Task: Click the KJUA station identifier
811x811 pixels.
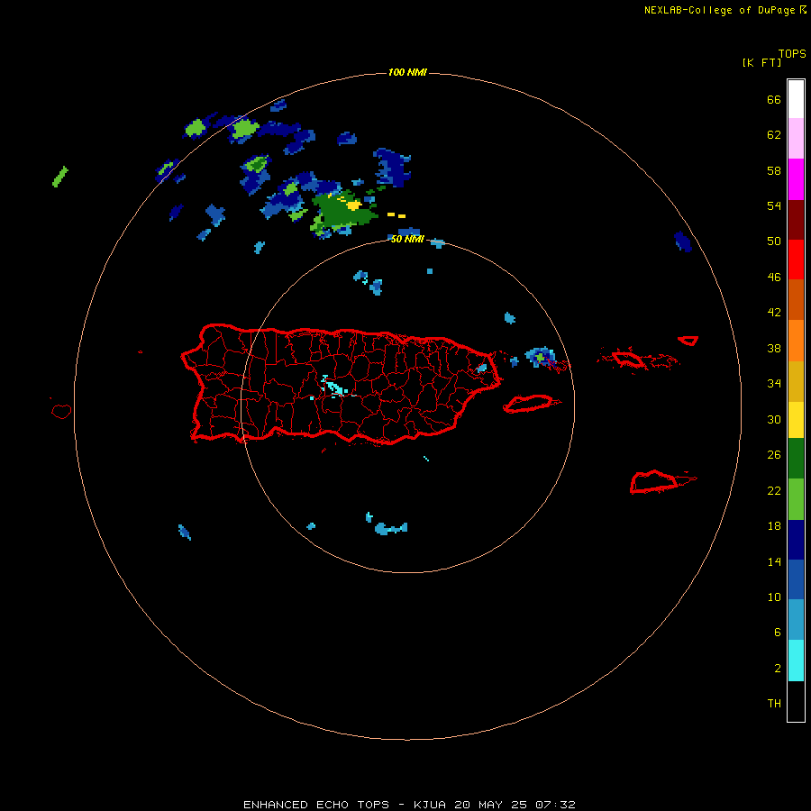Action: 430,805
